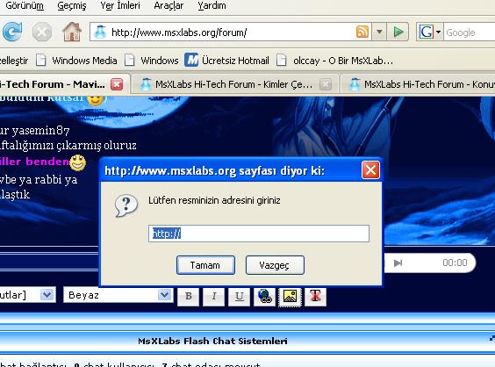This screenshot has width=495, height=367.
Task: Click the Tamam button
Action: [205, 265]
